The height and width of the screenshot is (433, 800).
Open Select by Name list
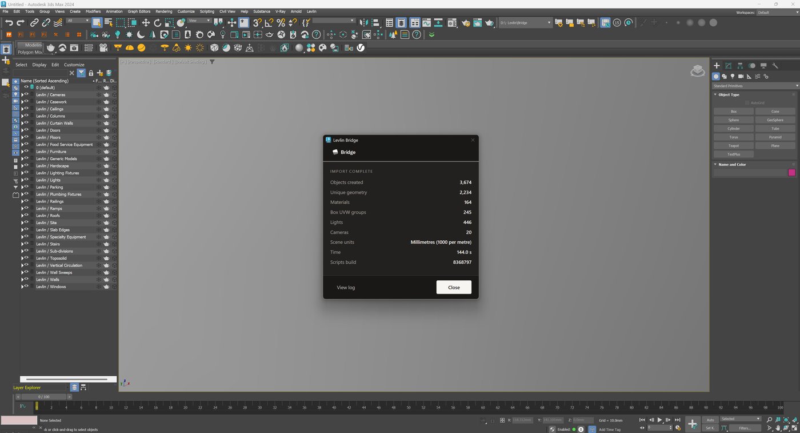coord(109,23)
